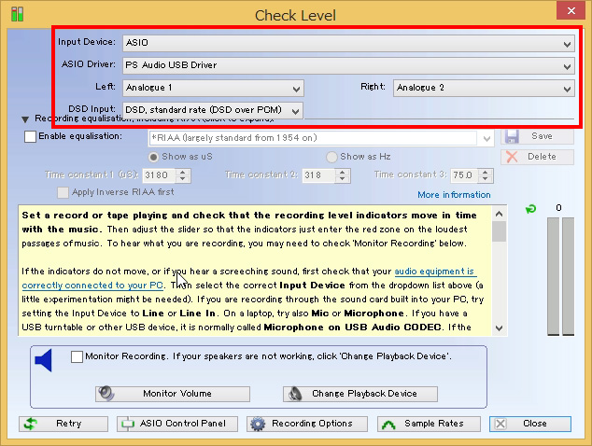Collapse the Recording equalisation section triangle
Viewport: 592px width, 446px height.
pos(25,119)
